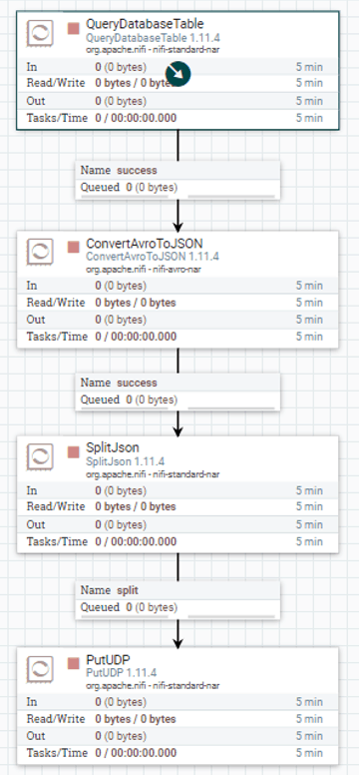Screen dimensions: 359x775
Task: Click the ConvertAvroToJSON processor icon
Action: tap(40, 252)
